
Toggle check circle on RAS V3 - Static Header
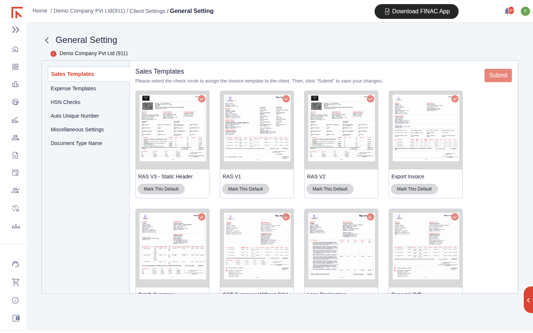[202, 99]
